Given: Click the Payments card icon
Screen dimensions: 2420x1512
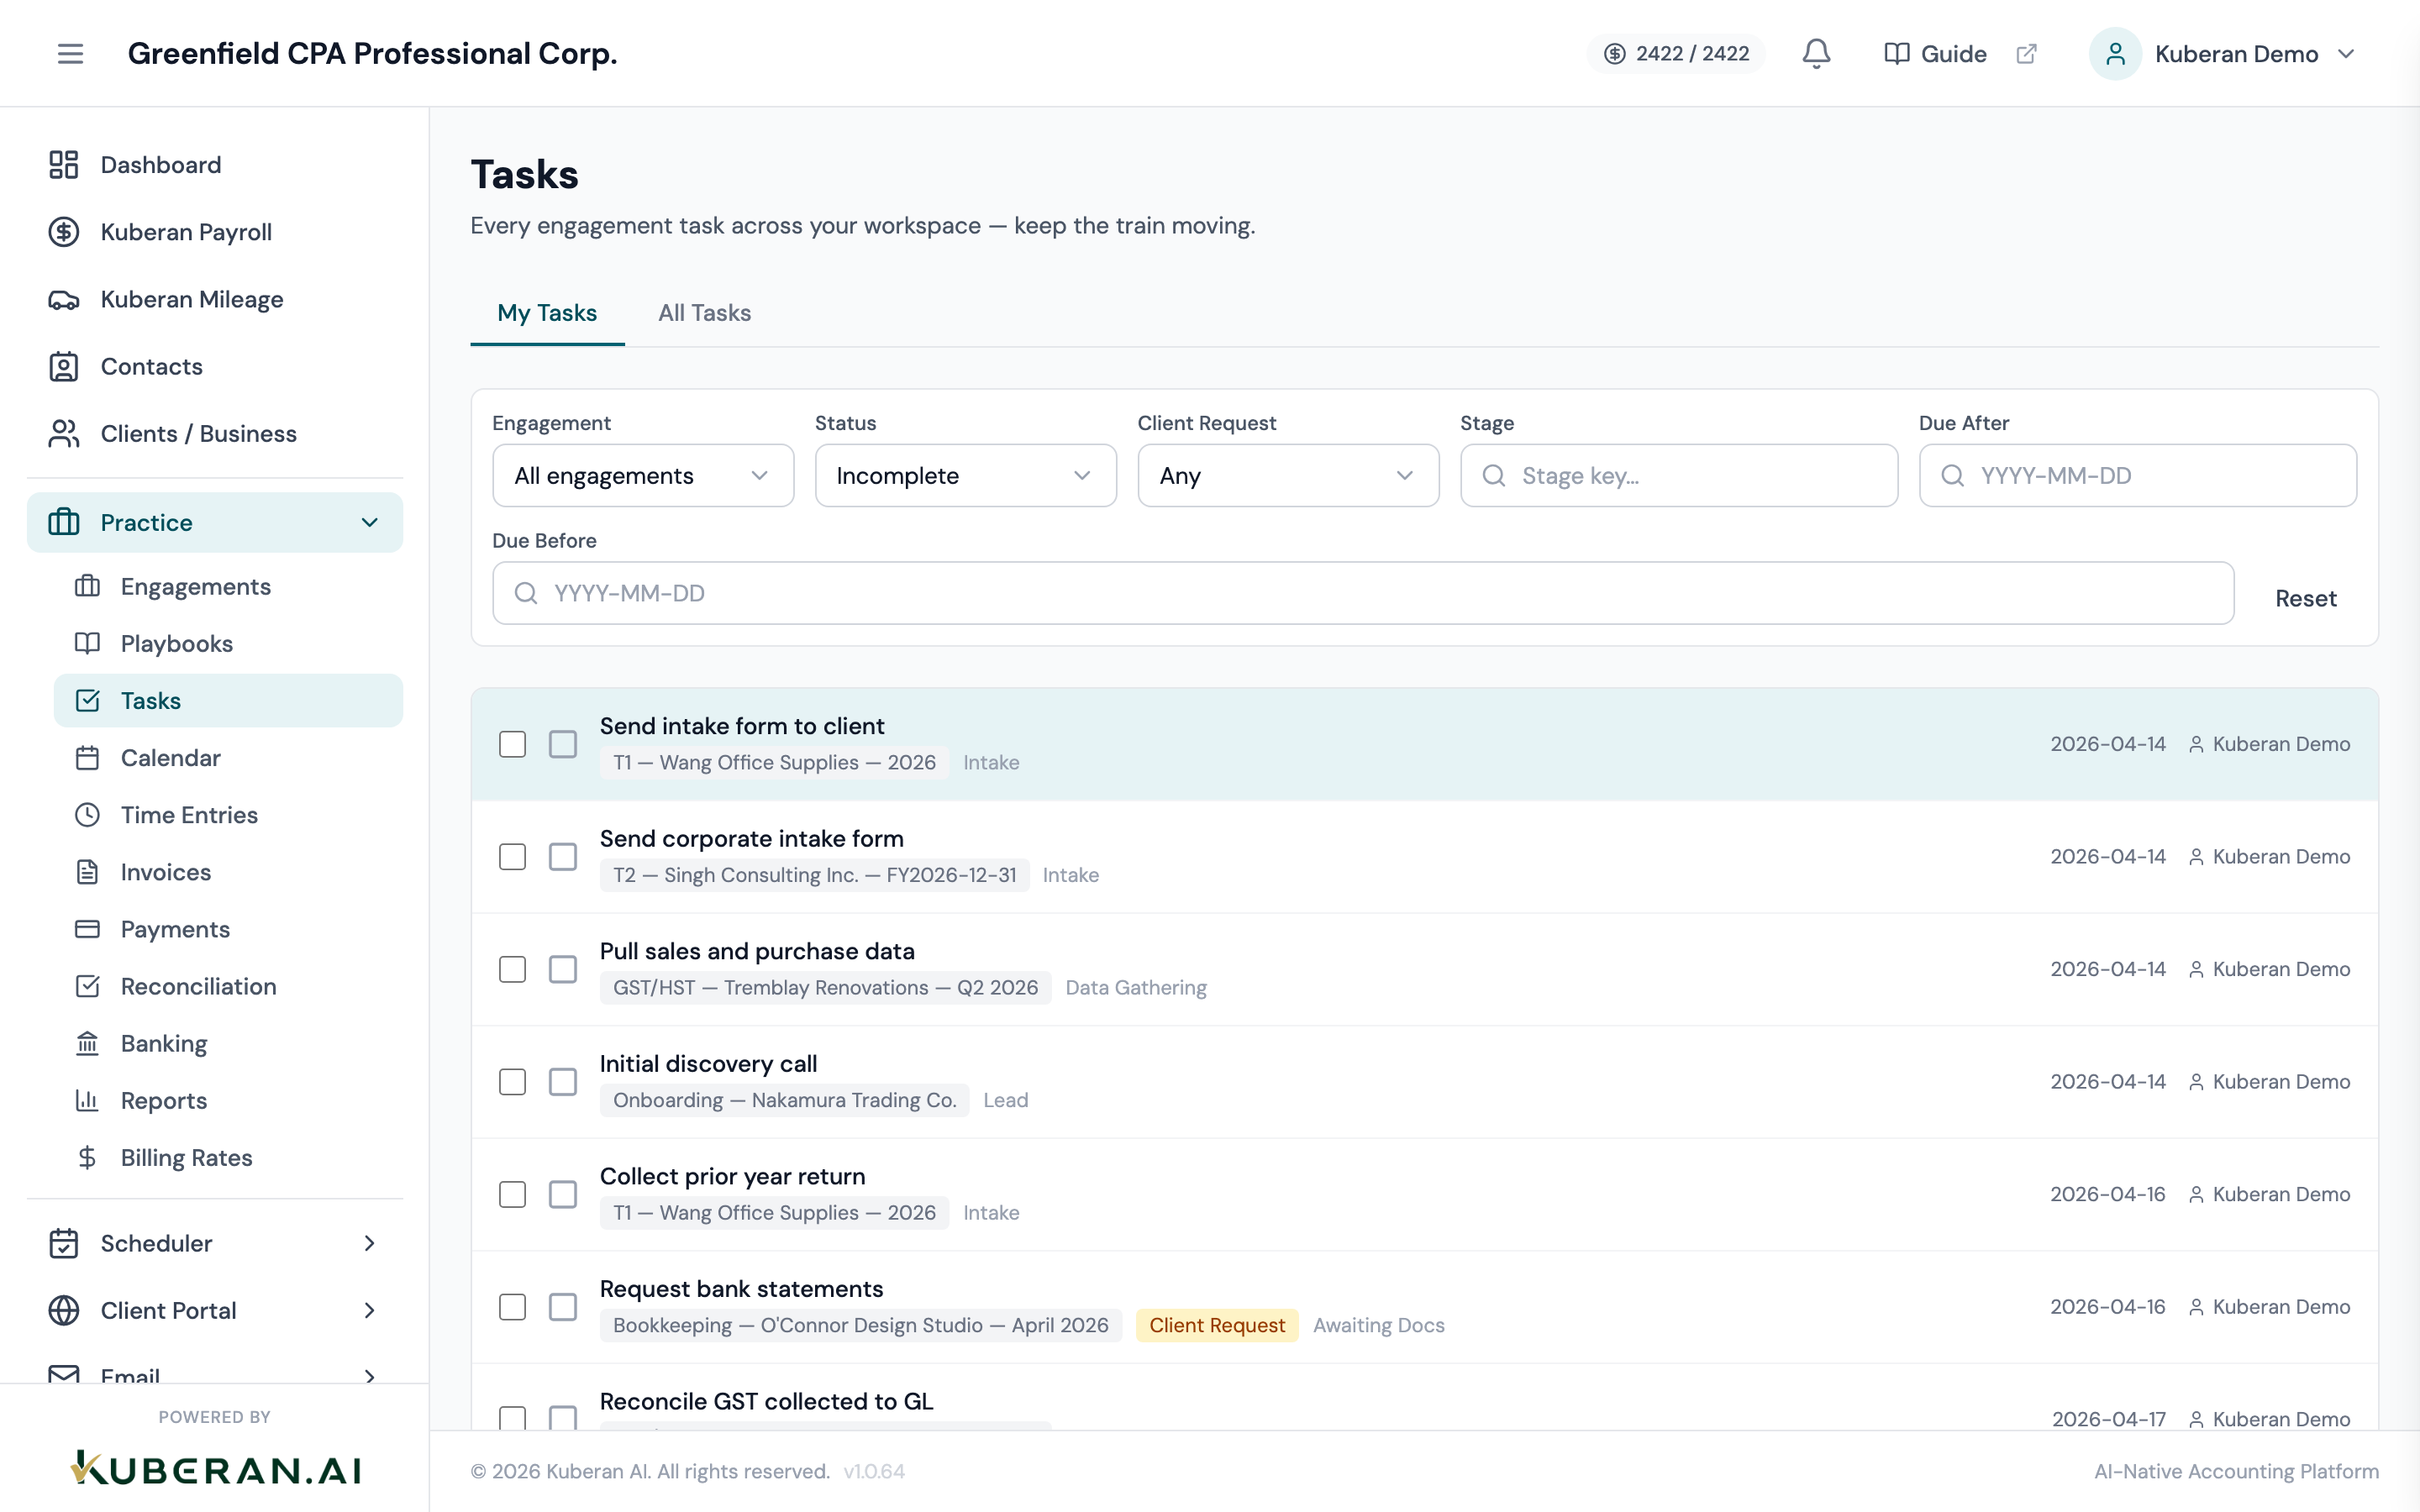Looking at the screenshot, I should click(x=87, y=929).
